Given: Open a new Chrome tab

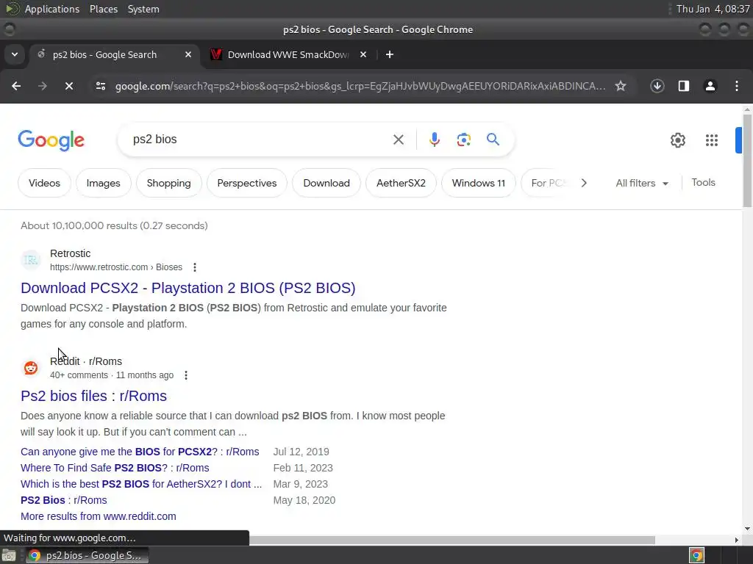Looking at the screenshot, I should [390, 54].
